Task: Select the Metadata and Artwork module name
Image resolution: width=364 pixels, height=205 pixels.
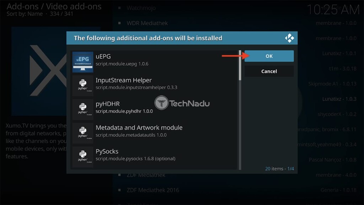Action: 139,128
